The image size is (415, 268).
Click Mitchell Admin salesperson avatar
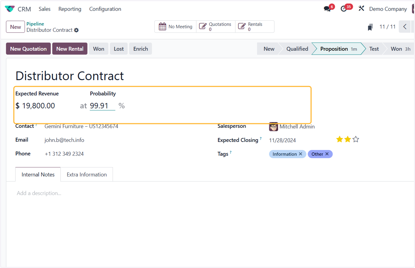tap(274, 127)
